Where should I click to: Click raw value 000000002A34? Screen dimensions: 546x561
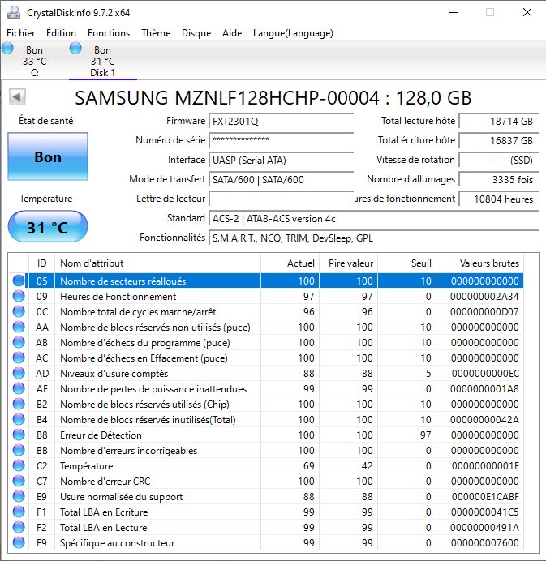coord(484,297)
